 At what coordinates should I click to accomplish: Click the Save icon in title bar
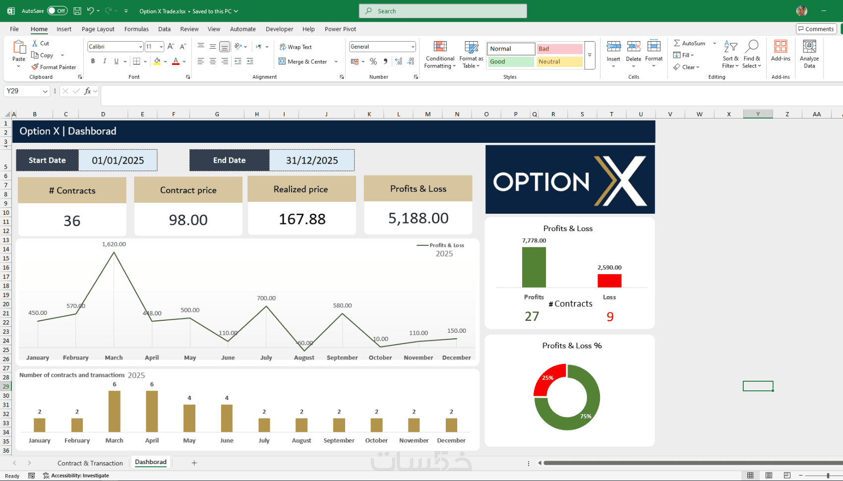tap(77, 11)
